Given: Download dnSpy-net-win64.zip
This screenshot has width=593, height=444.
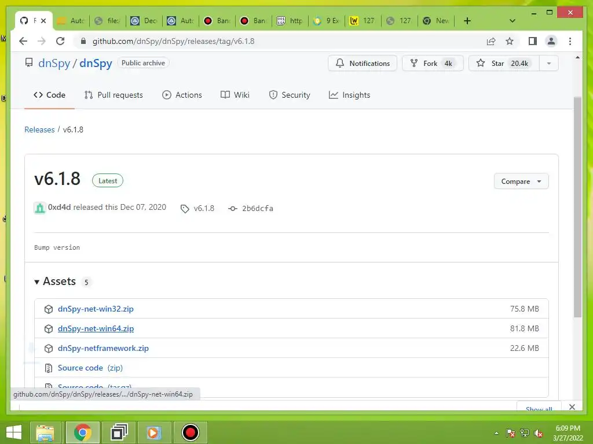Looking at the screenshot, I should click(x=96, y=328).
